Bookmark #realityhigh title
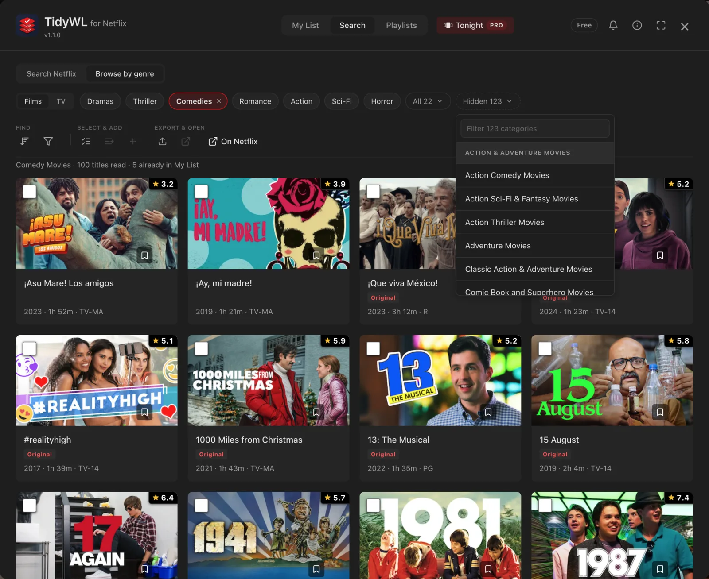The width and height of the screenshot is (709, 579). click(x=144, y=412)
